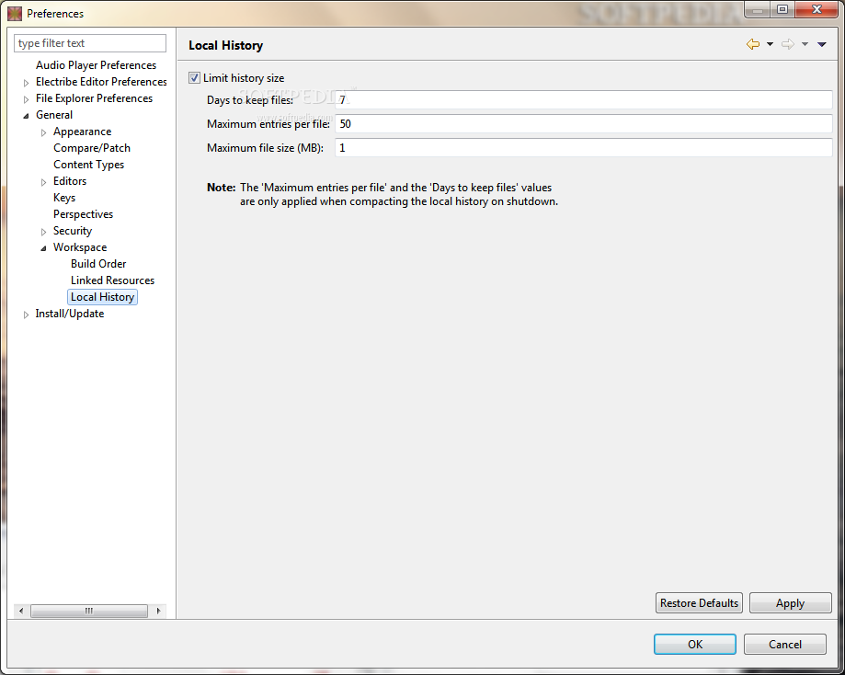Click the forward navigation arrow icon
This screenshot has width=845, height=675.
pyautogui.click(x=787, y=44)
